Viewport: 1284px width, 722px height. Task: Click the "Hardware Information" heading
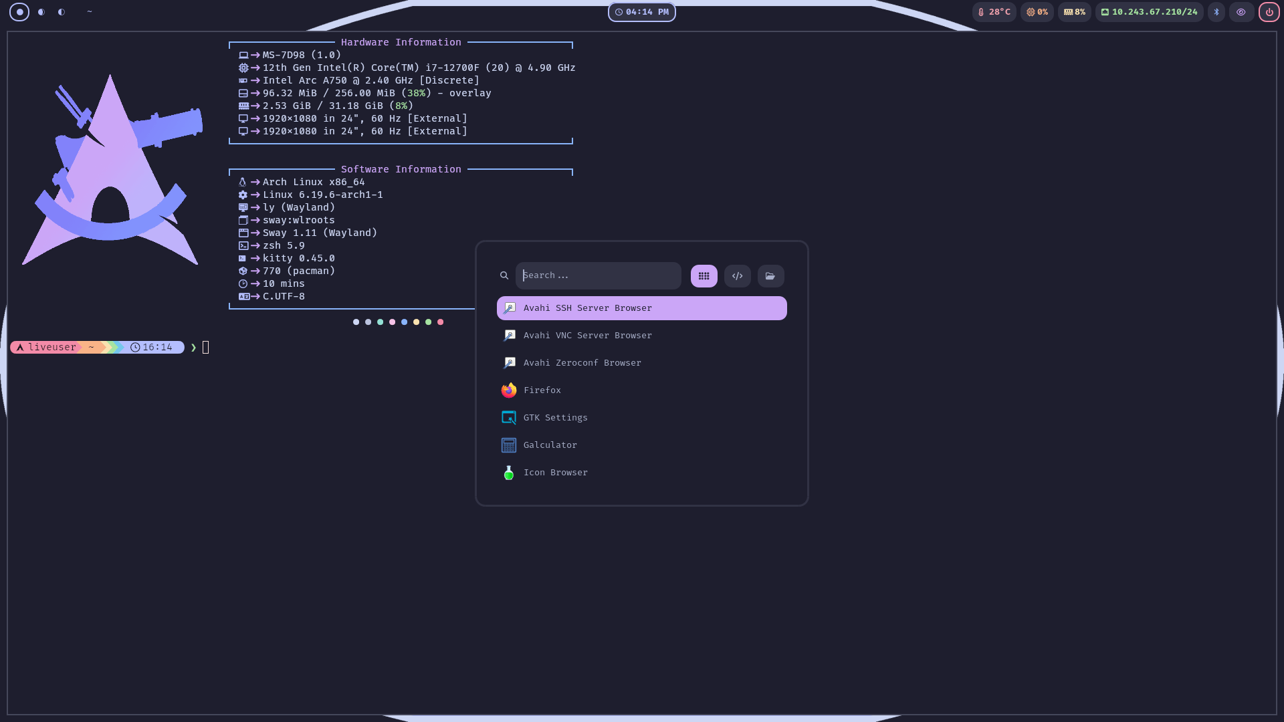tap(401, 42)
